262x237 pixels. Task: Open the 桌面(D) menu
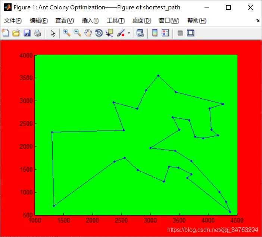tap(142, 21)
